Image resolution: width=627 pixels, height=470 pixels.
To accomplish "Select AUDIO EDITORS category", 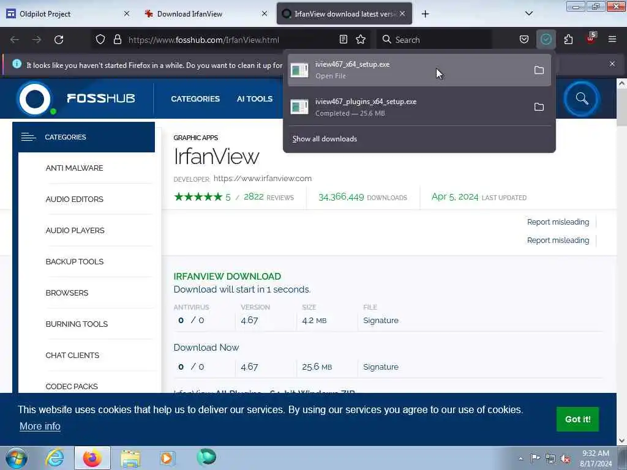I will click(74, 199).
